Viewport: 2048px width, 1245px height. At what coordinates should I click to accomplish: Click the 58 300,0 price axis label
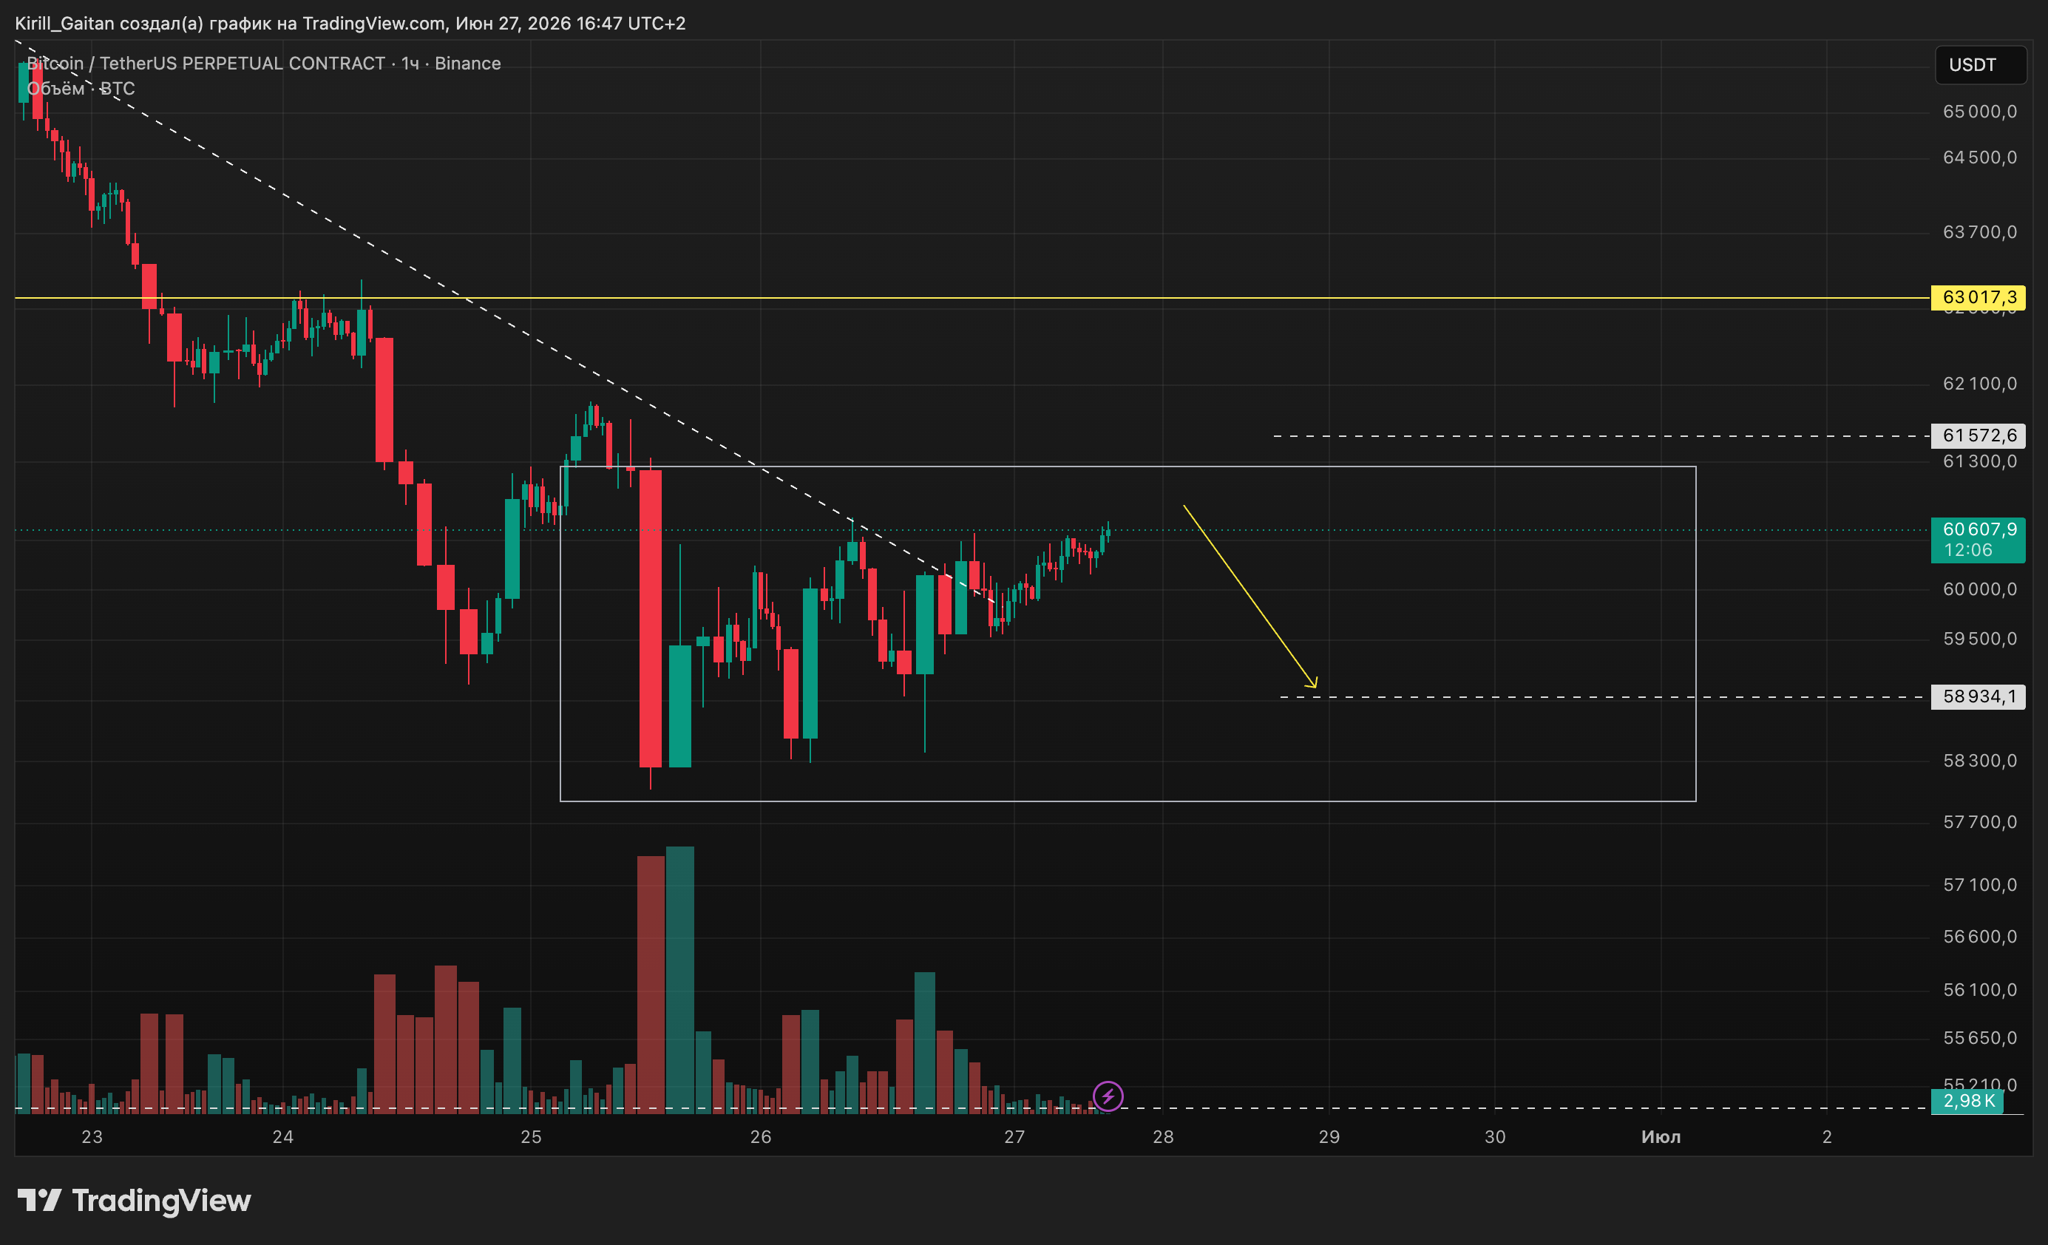pyautogui.click(x=1980, y=761)
